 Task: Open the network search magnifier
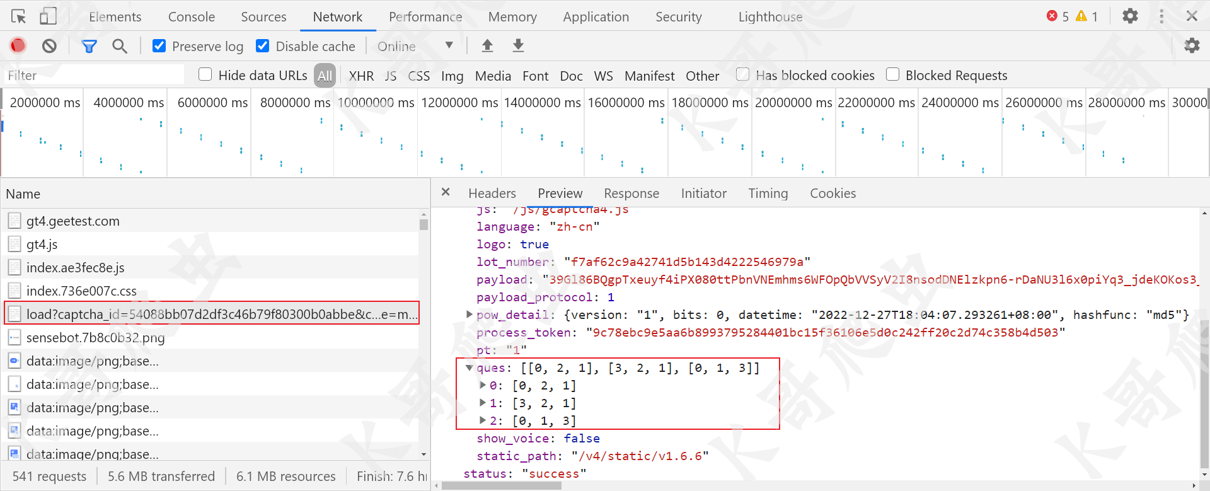coord(119,46)
